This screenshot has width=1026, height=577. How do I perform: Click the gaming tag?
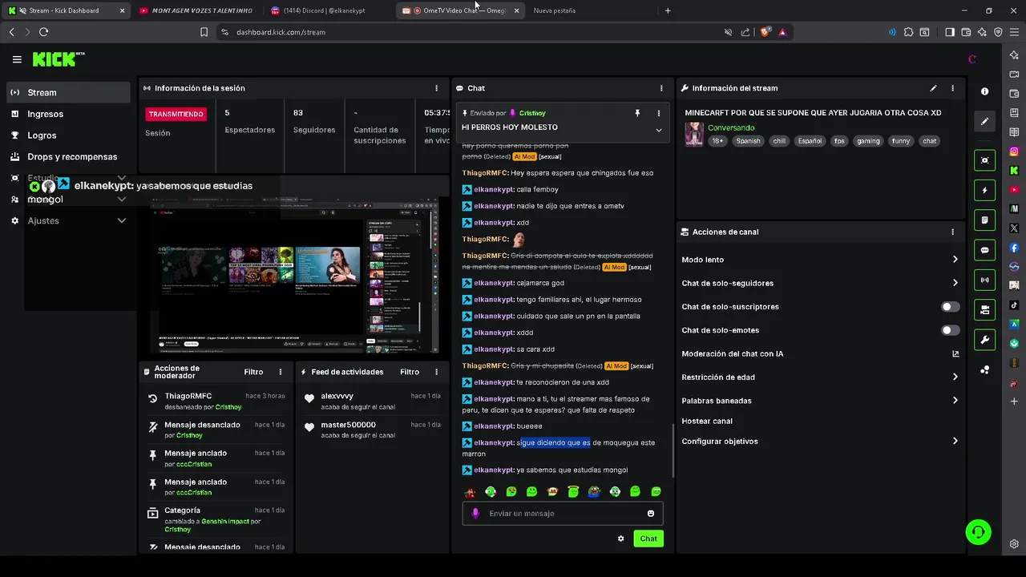coord(868,141)
